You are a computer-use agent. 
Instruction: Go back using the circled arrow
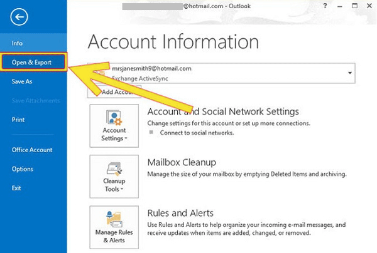(19, 17)
